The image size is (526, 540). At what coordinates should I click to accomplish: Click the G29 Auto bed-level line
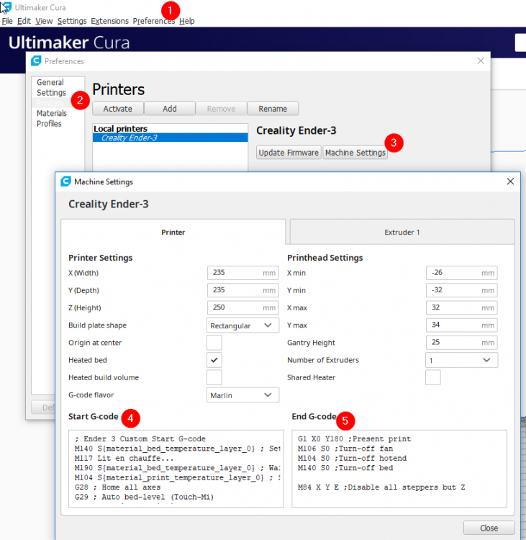(x=144, y=497)
